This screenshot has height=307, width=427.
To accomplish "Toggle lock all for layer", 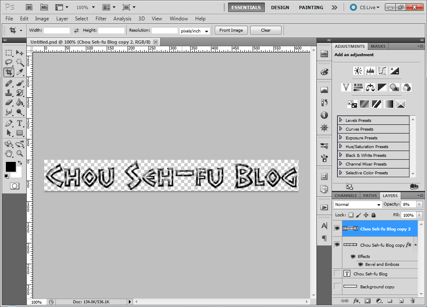I will [374, 215].
